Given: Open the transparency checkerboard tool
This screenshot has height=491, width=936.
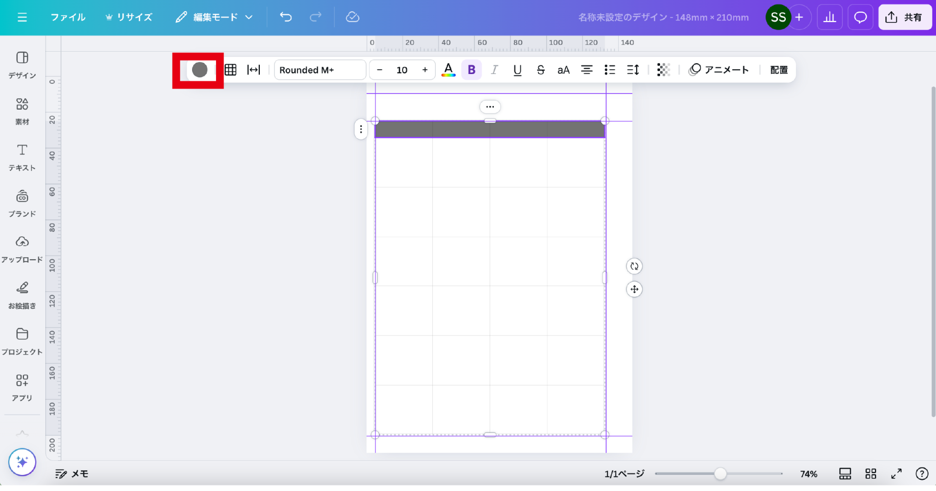Looking at the screenshot, I should click(x=663, y=70).
